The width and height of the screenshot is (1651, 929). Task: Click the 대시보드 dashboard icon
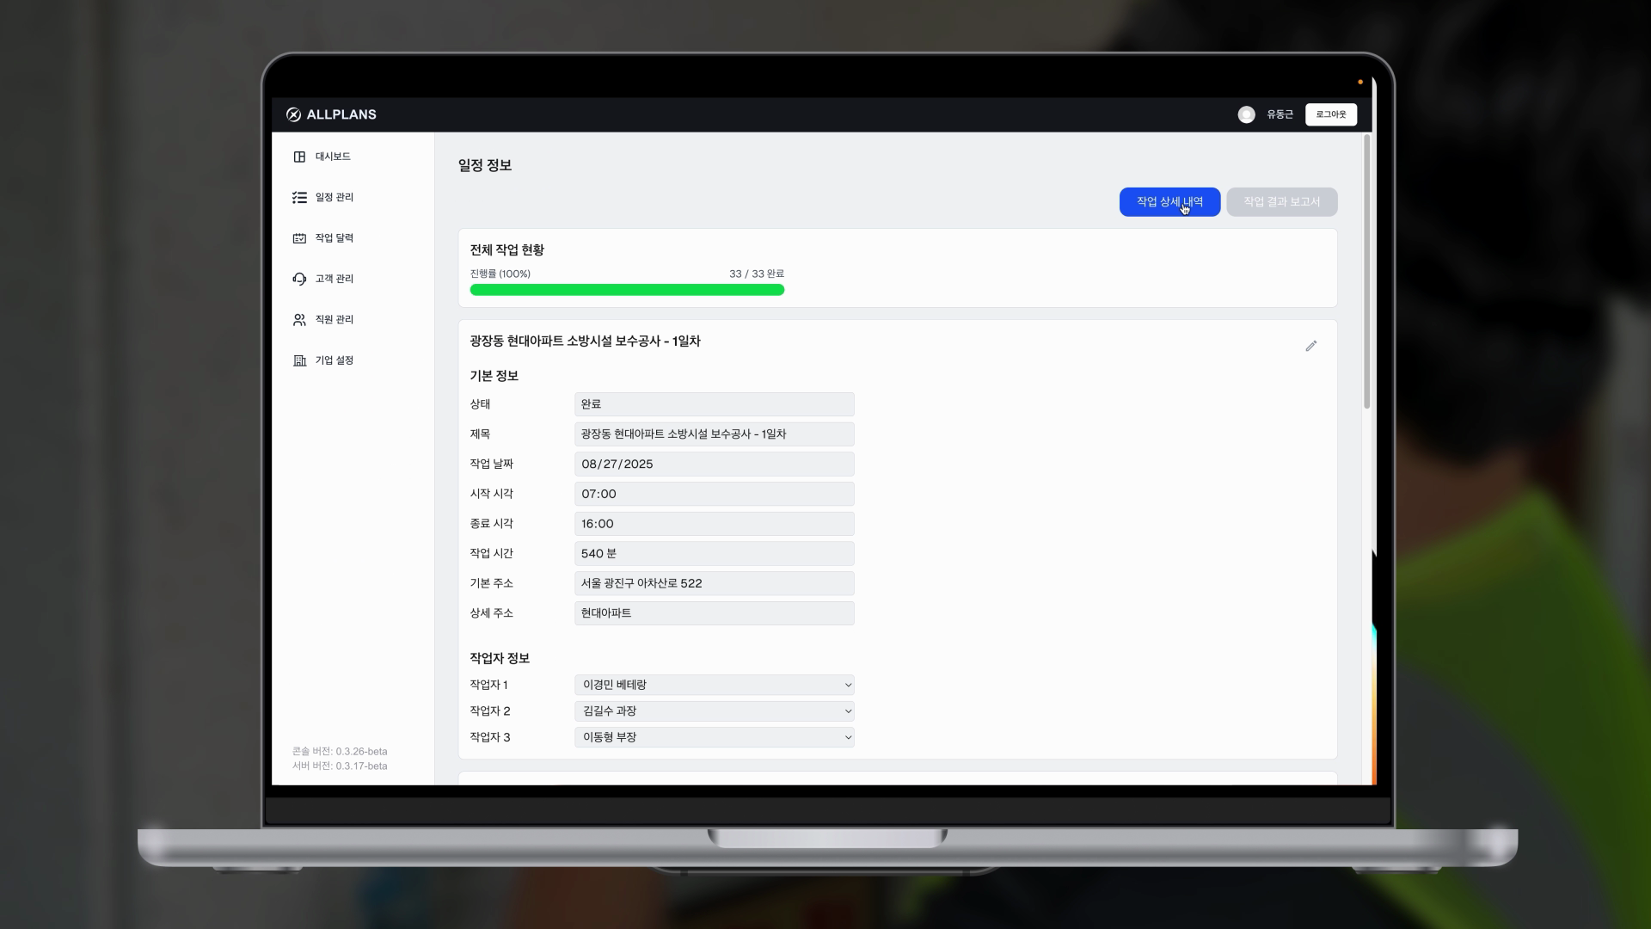pos(299,157)
